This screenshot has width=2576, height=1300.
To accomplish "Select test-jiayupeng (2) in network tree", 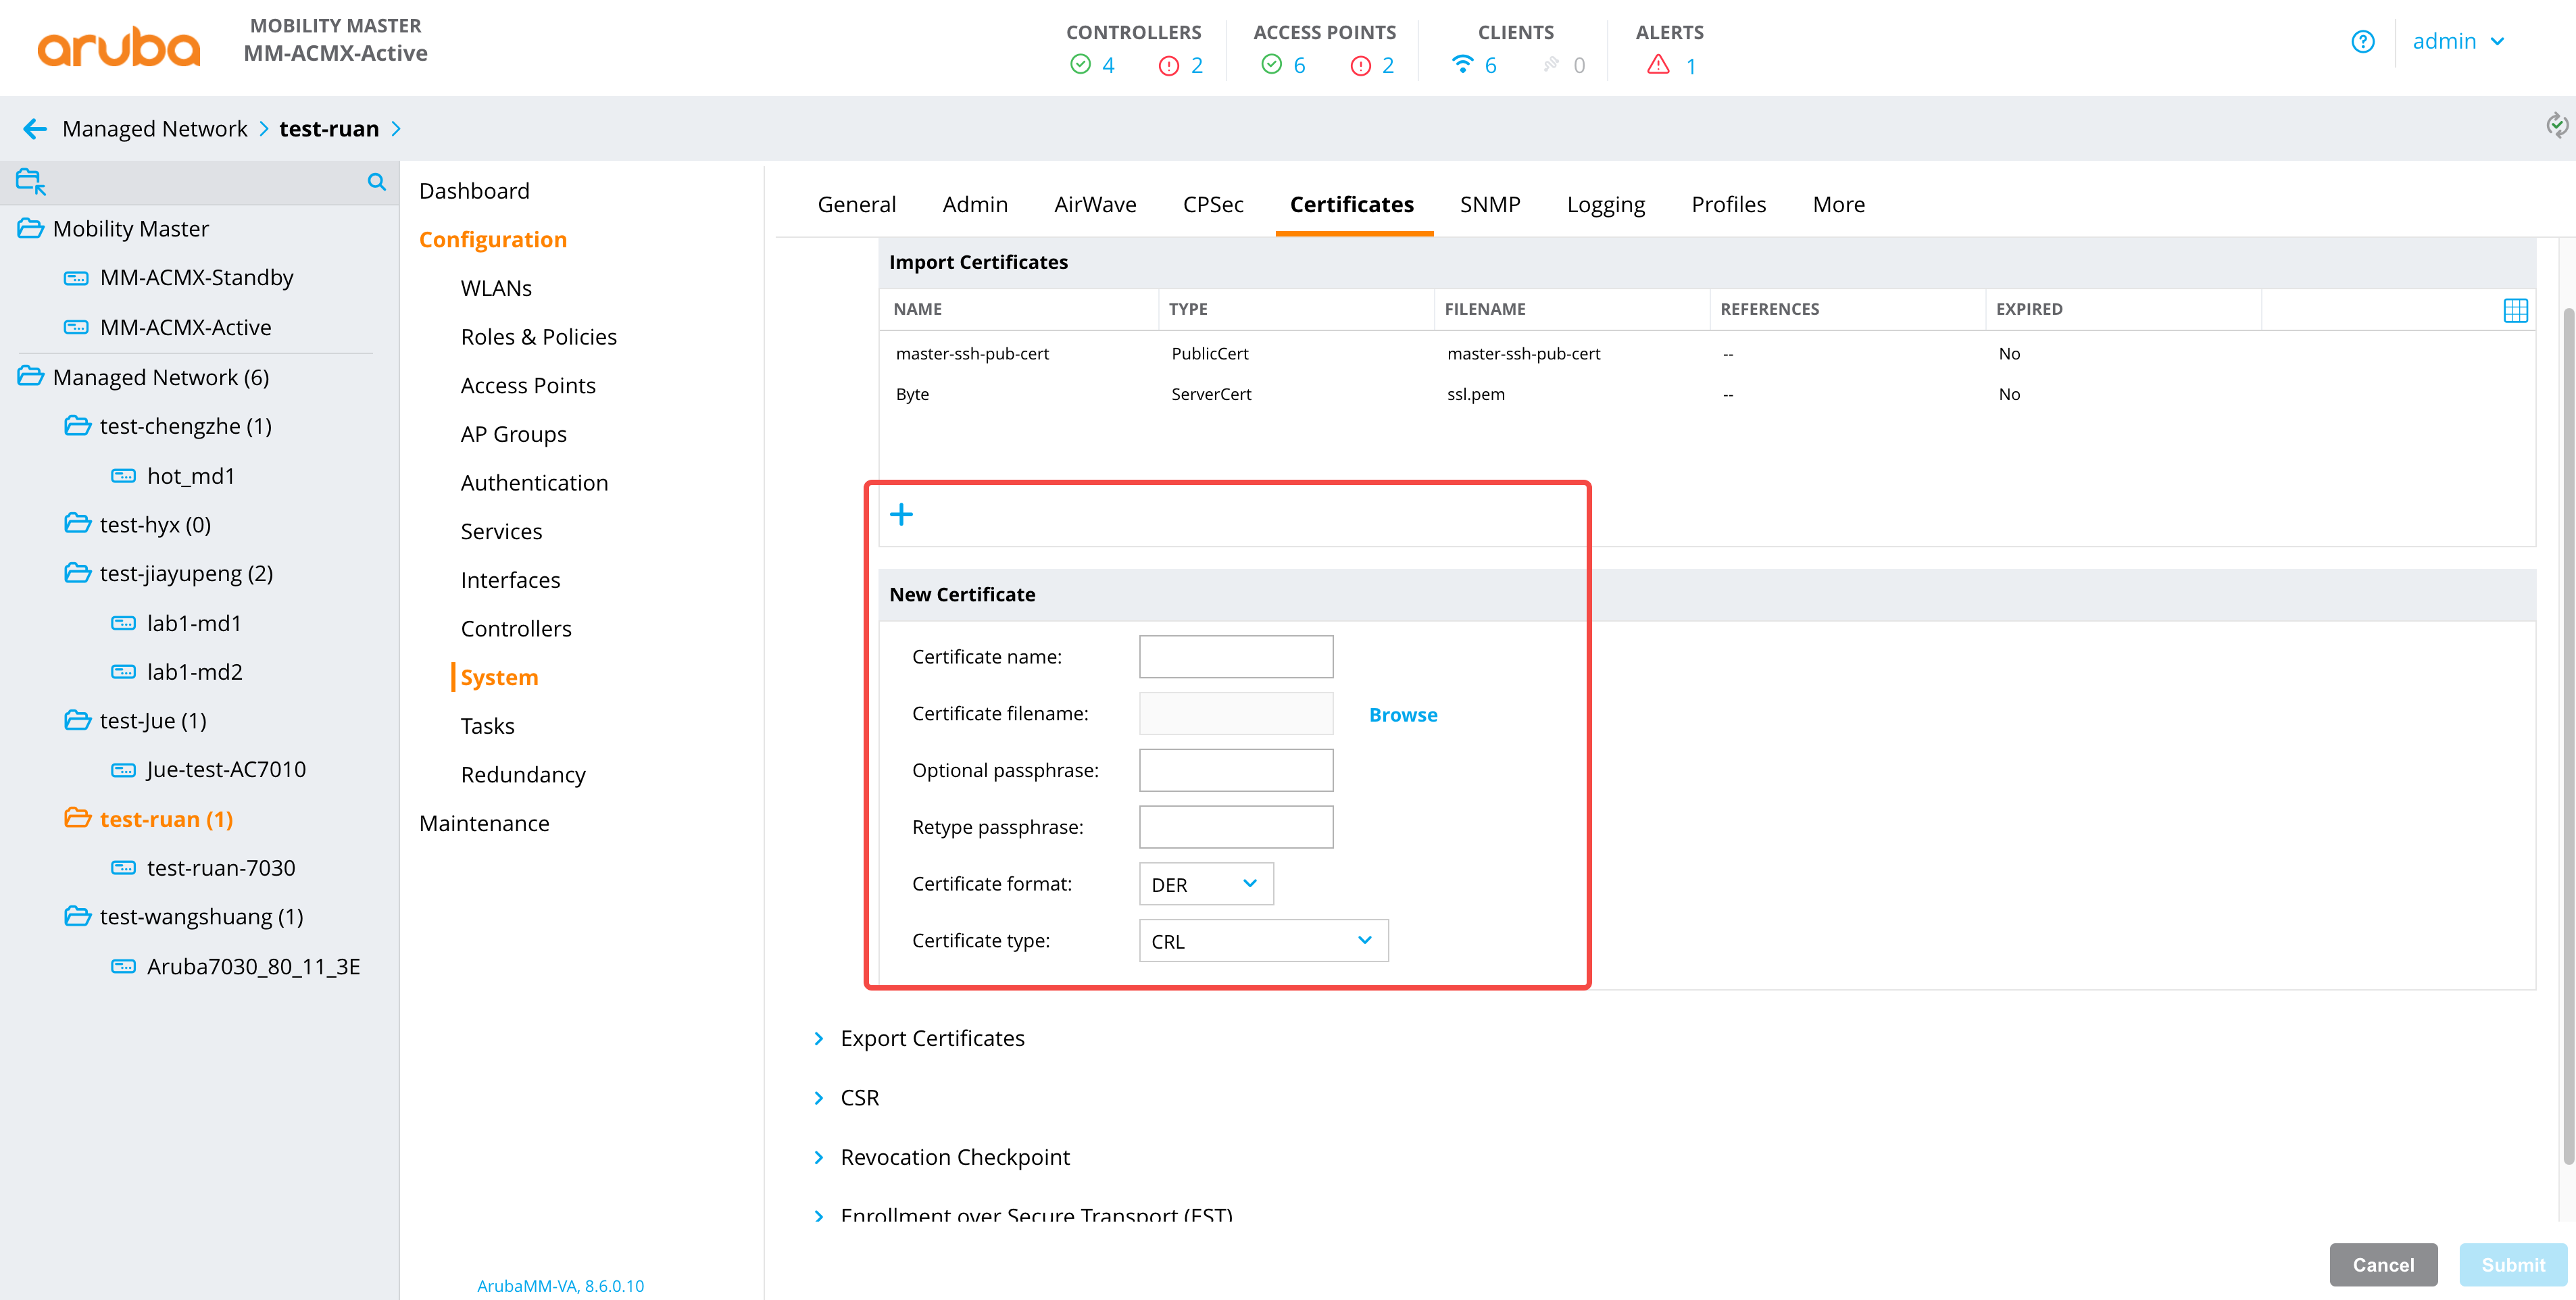I will [186, 574].
